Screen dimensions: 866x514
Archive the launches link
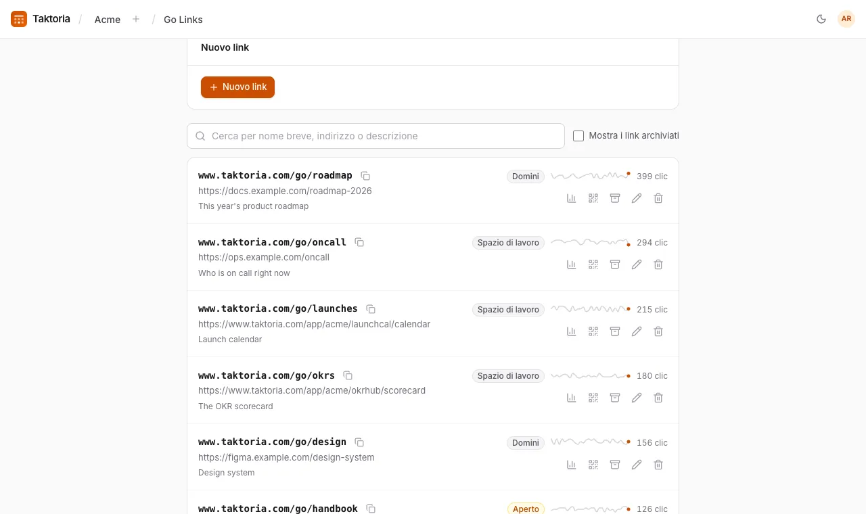pos(615,331)
